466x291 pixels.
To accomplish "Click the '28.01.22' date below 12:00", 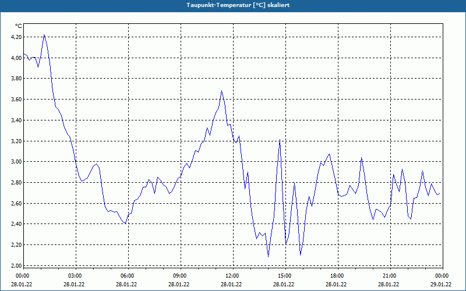I will (x=231, y=284).
